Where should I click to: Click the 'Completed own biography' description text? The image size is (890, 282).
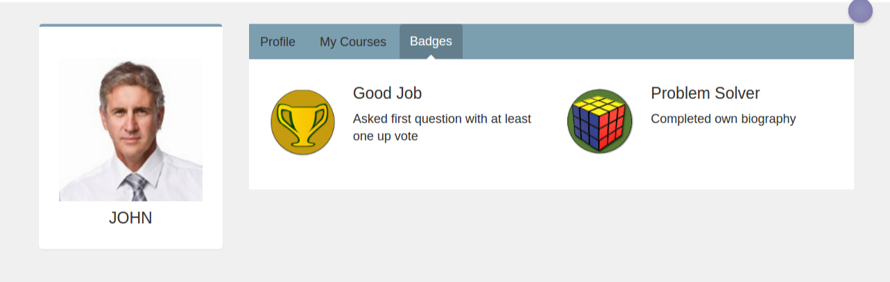pos(723,119)
